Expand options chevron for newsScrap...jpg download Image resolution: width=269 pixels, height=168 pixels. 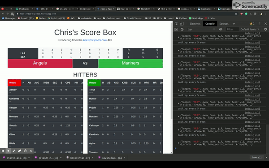pyautogui.click(x=124, y=158)
